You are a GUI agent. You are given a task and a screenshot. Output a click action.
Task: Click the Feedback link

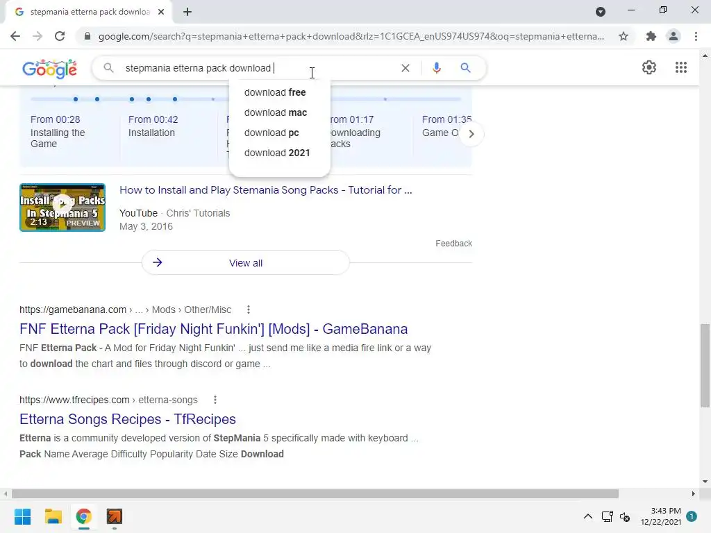point(453,244)
